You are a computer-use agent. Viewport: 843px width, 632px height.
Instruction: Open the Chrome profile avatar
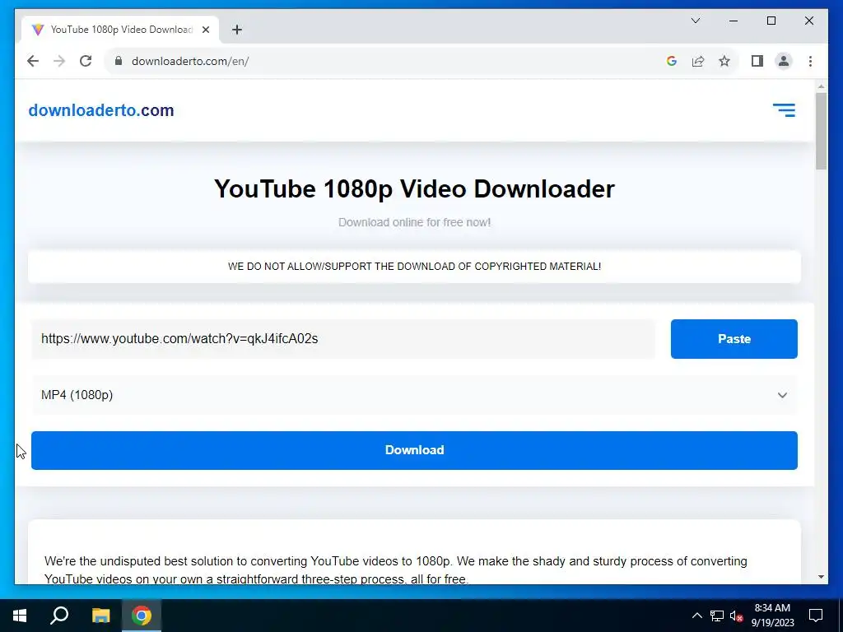784,61
